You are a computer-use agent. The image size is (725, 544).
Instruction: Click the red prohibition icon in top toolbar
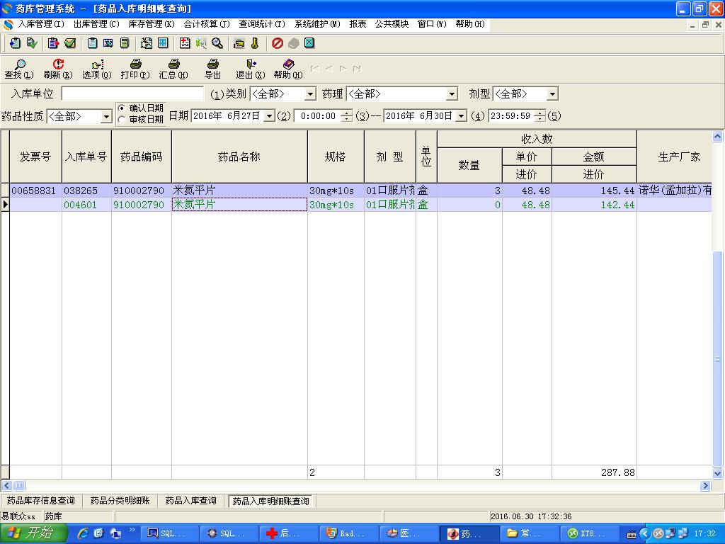coord(278,43)
